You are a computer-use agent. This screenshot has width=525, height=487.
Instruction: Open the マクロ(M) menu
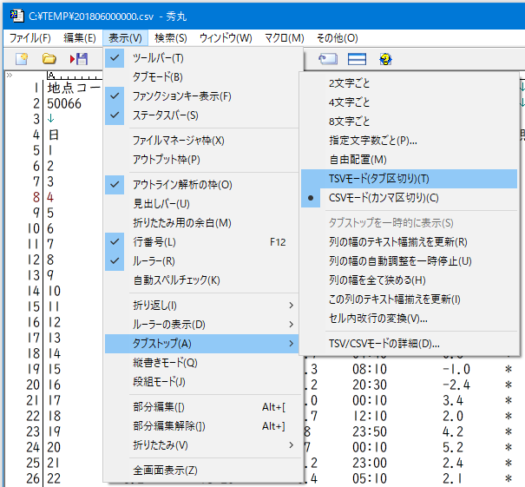285,38
